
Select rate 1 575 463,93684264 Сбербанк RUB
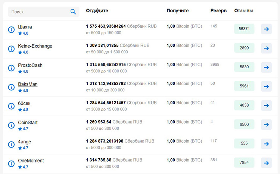[x=121, y=26]
